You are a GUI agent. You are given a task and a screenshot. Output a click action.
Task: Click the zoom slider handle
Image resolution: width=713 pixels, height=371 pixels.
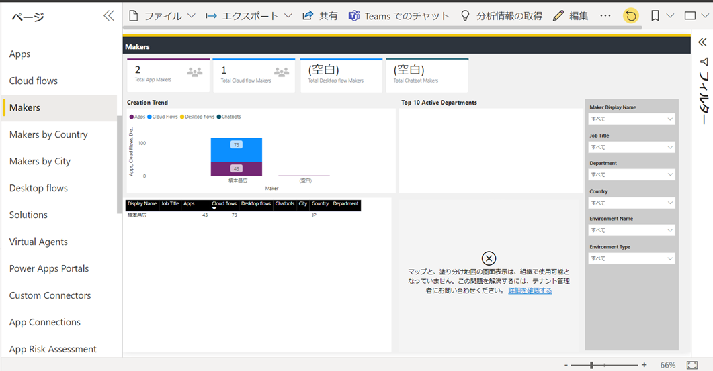(x=591, y=365)
